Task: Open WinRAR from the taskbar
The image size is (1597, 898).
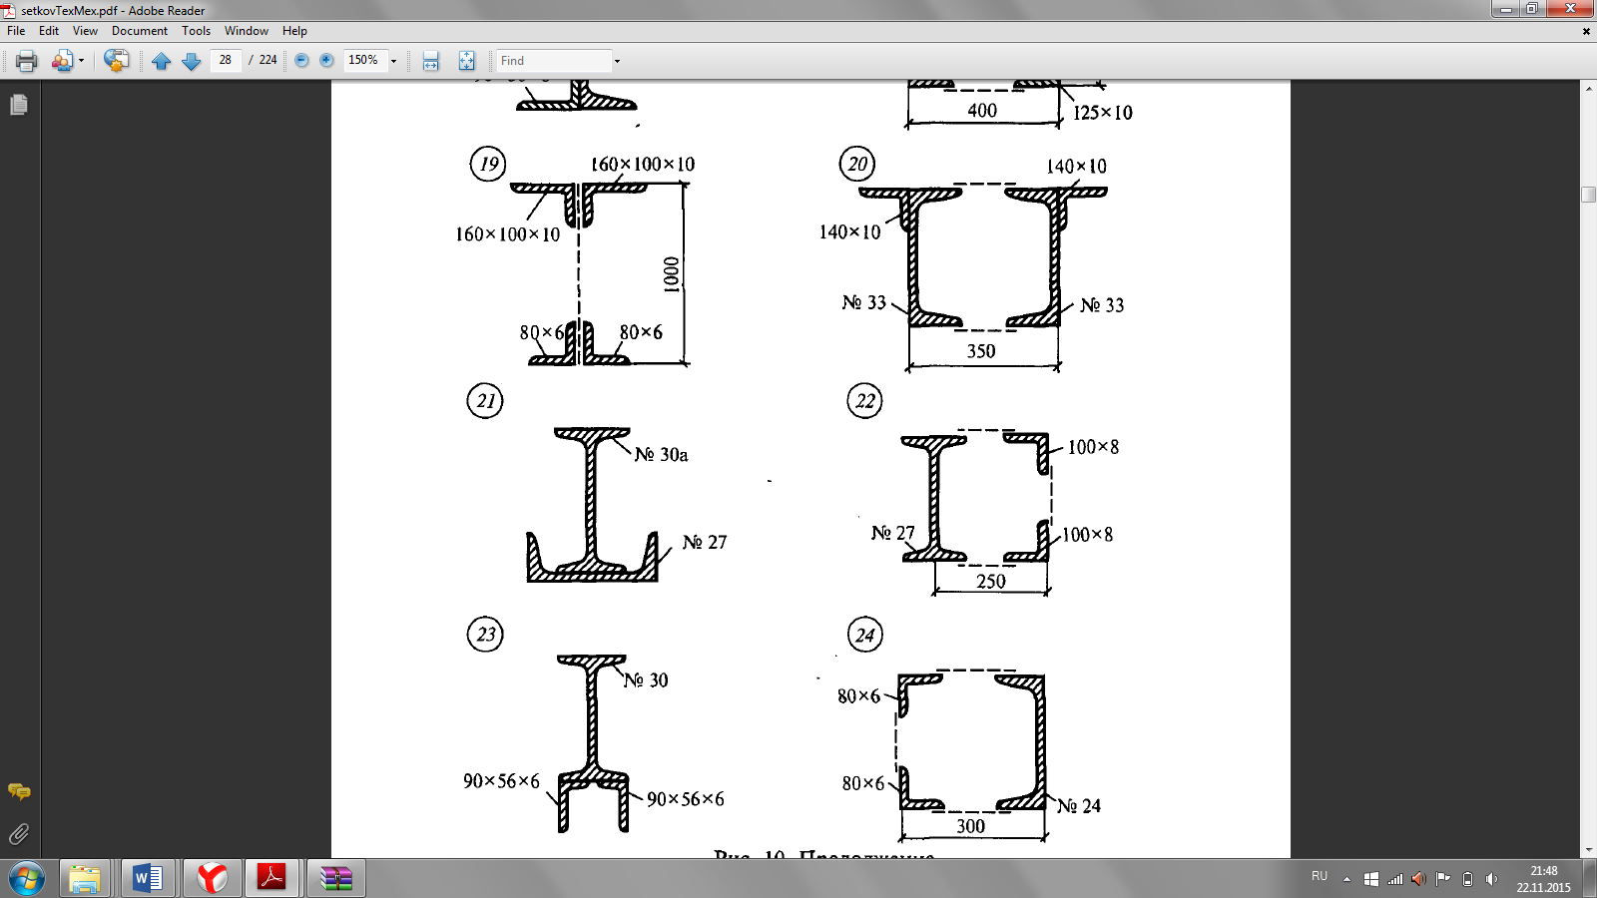Action: [335, 879]
